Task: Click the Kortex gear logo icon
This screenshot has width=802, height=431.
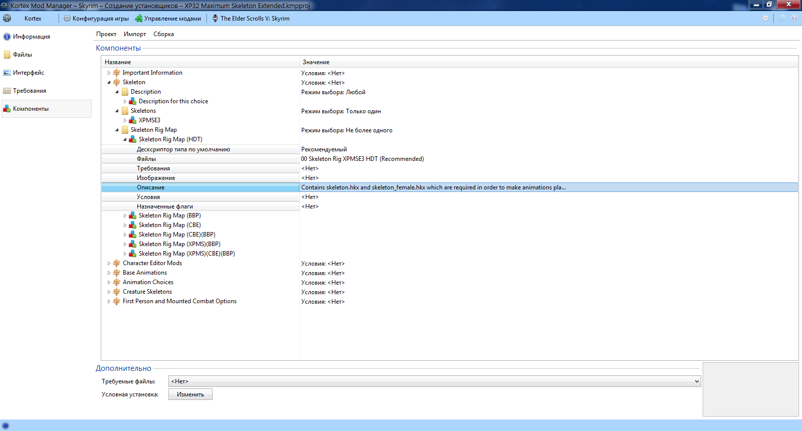Action: coord(7,19)
